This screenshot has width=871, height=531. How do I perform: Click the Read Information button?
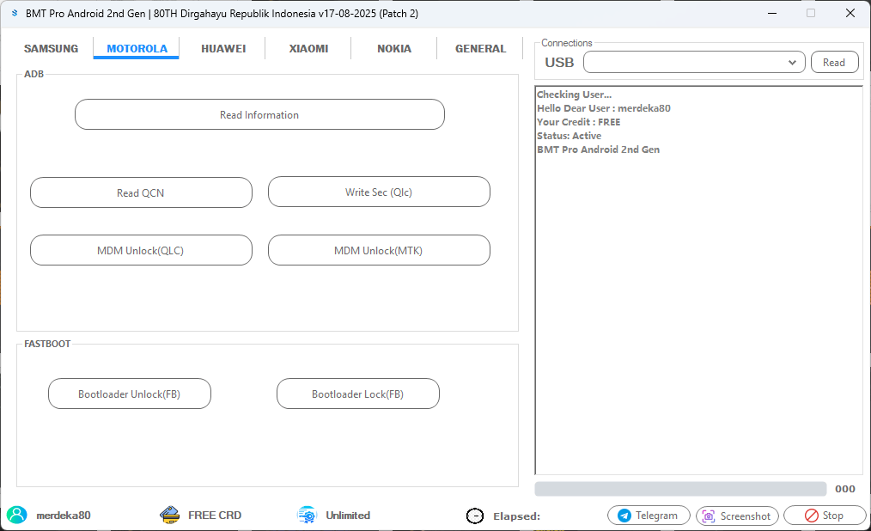pos(259,114)
